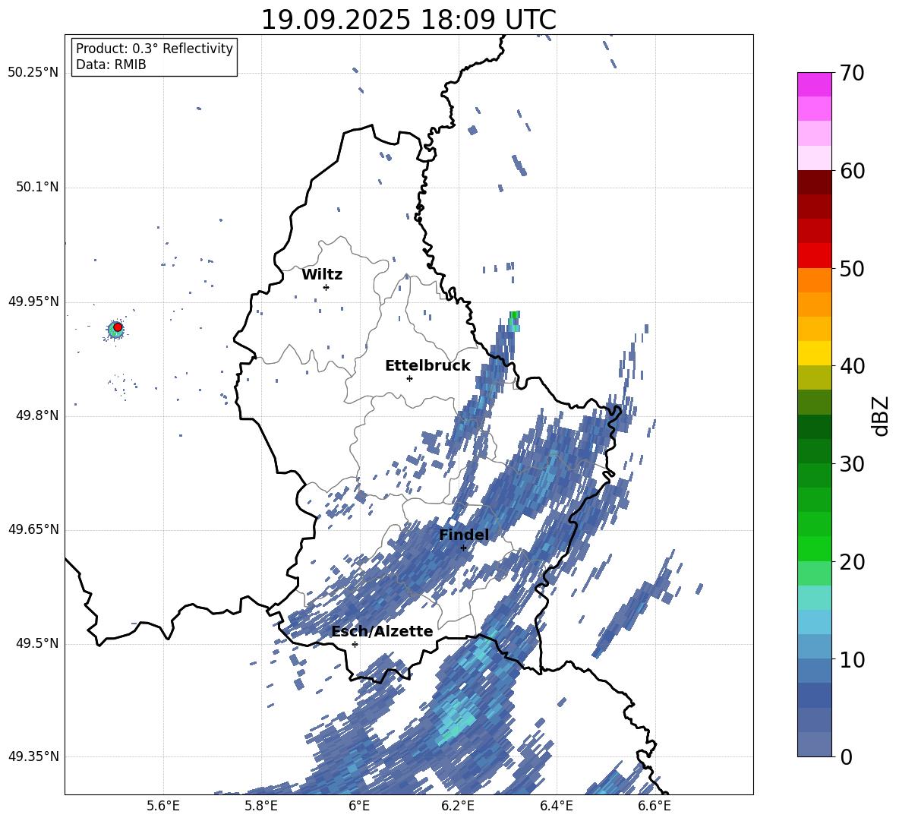
Task: Pick the bright green colorbar segment above 20
Action: pos(814,548)
